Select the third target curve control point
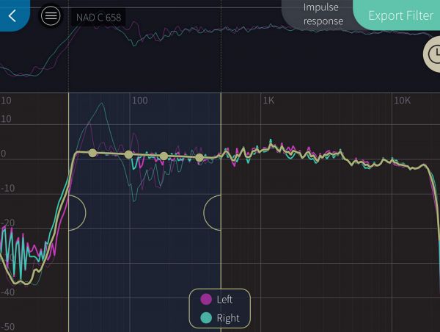Image resolution: width=440 pixels, height=332 pixels. pyautogui.click(x=164, y=156)
